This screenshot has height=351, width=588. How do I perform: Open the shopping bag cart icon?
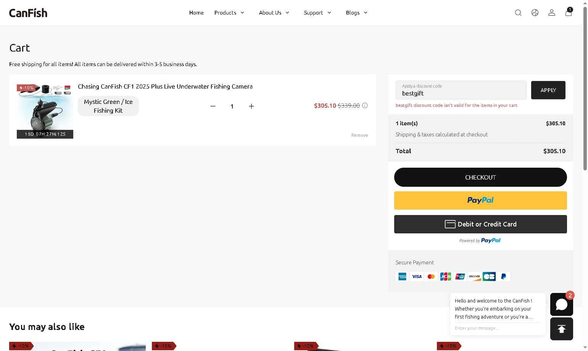569,12
